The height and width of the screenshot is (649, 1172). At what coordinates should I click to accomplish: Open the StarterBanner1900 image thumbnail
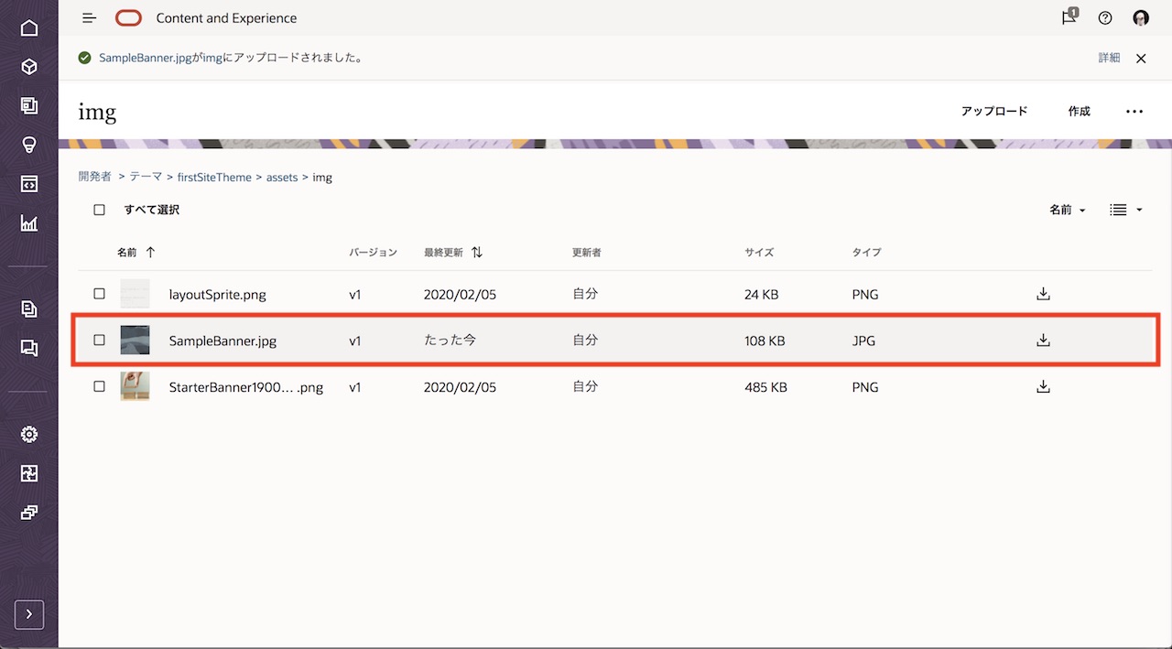point(135,386)
